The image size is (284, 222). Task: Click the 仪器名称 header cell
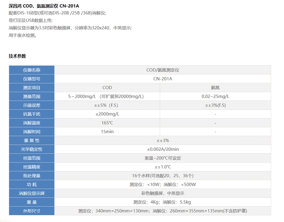click(x=32, y=70)
